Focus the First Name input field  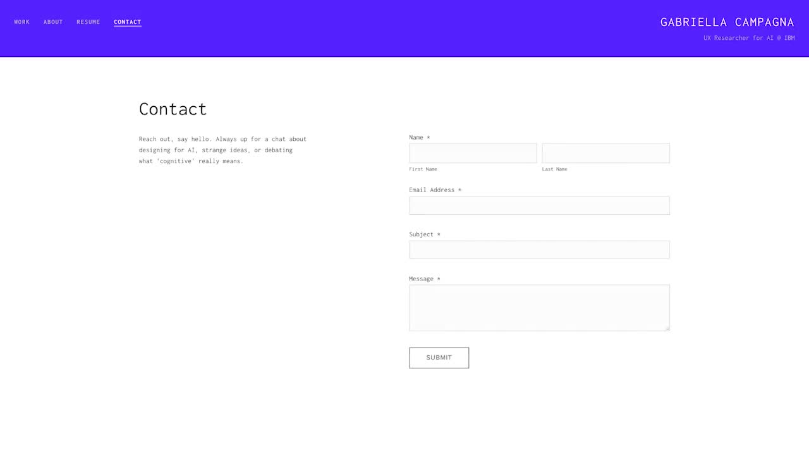click(x=473, y=153)
